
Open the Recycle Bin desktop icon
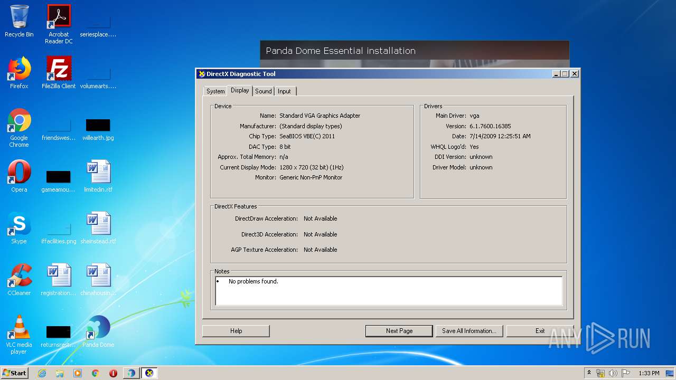(x=19, y=21)
